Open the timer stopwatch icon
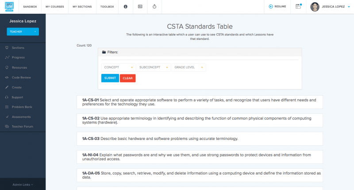Image resolution: width=354 pixels, height=190 pixels. (x=154, y=7)
